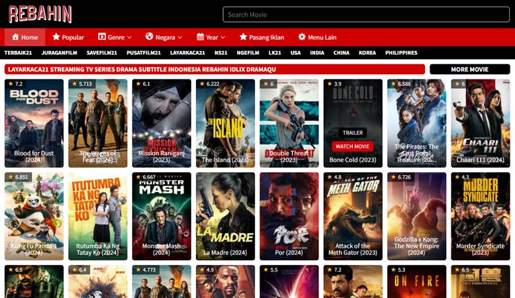Click the 3.9 rating badge on Bone Cold
This screenshot has width=515, height=298.
[x=334, y=84]
